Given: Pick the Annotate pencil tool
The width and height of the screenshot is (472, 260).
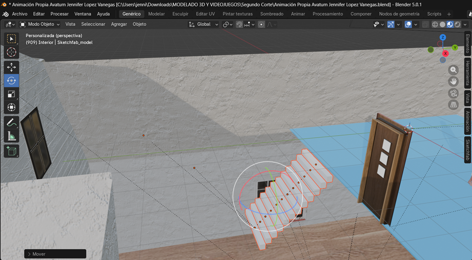Looking at the screenshot, I should (x=11, y=122).
